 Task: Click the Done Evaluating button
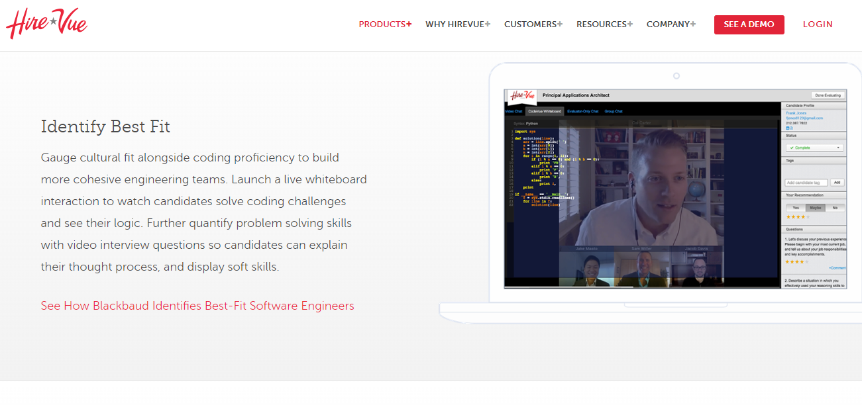pyautogui.click(x=828, y=95)
